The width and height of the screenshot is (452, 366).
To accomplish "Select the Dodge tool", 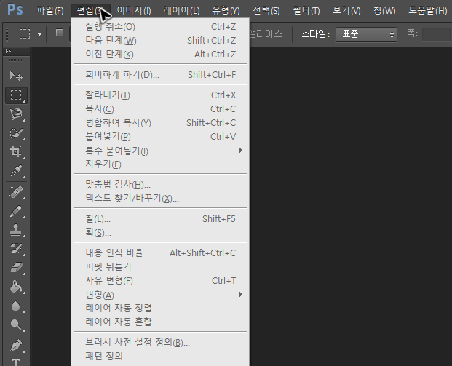I will (x=16, y=325).
